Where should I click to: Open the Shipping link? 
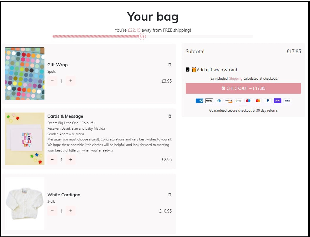click(236, 79)
